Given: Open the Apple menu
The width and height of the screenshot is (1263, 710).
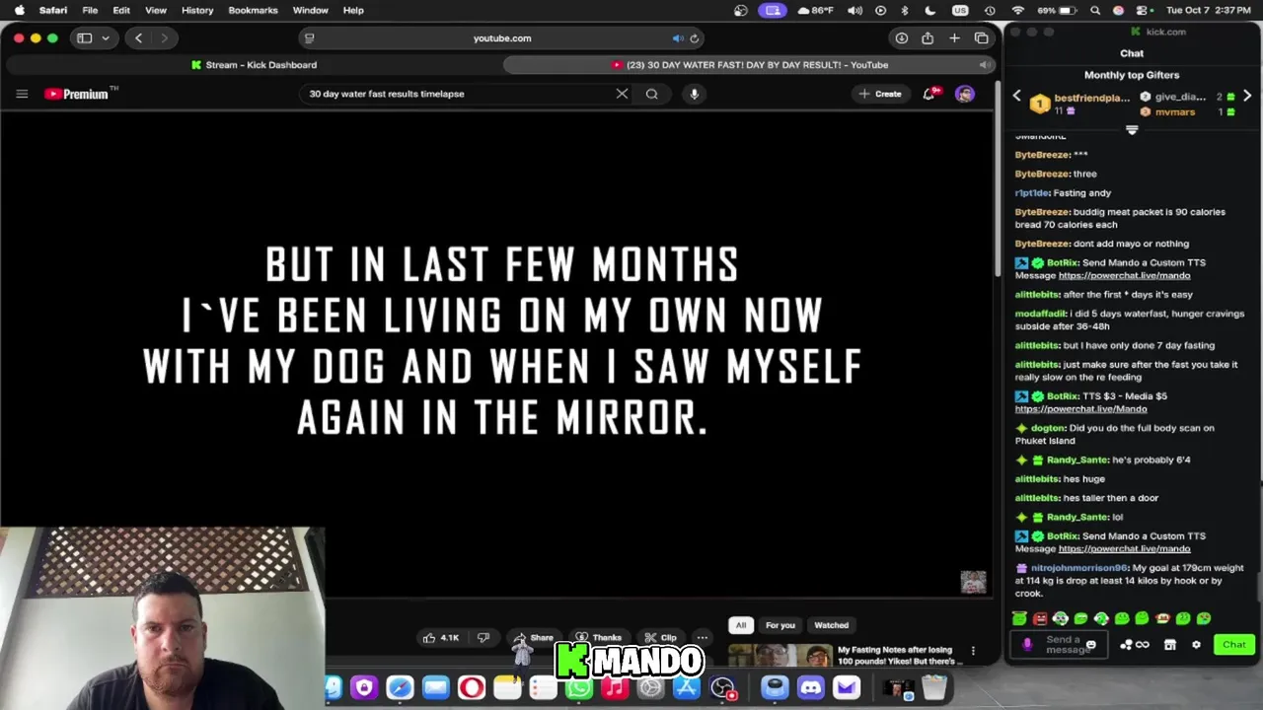Looking at the screenshot, I should (19, 10).
